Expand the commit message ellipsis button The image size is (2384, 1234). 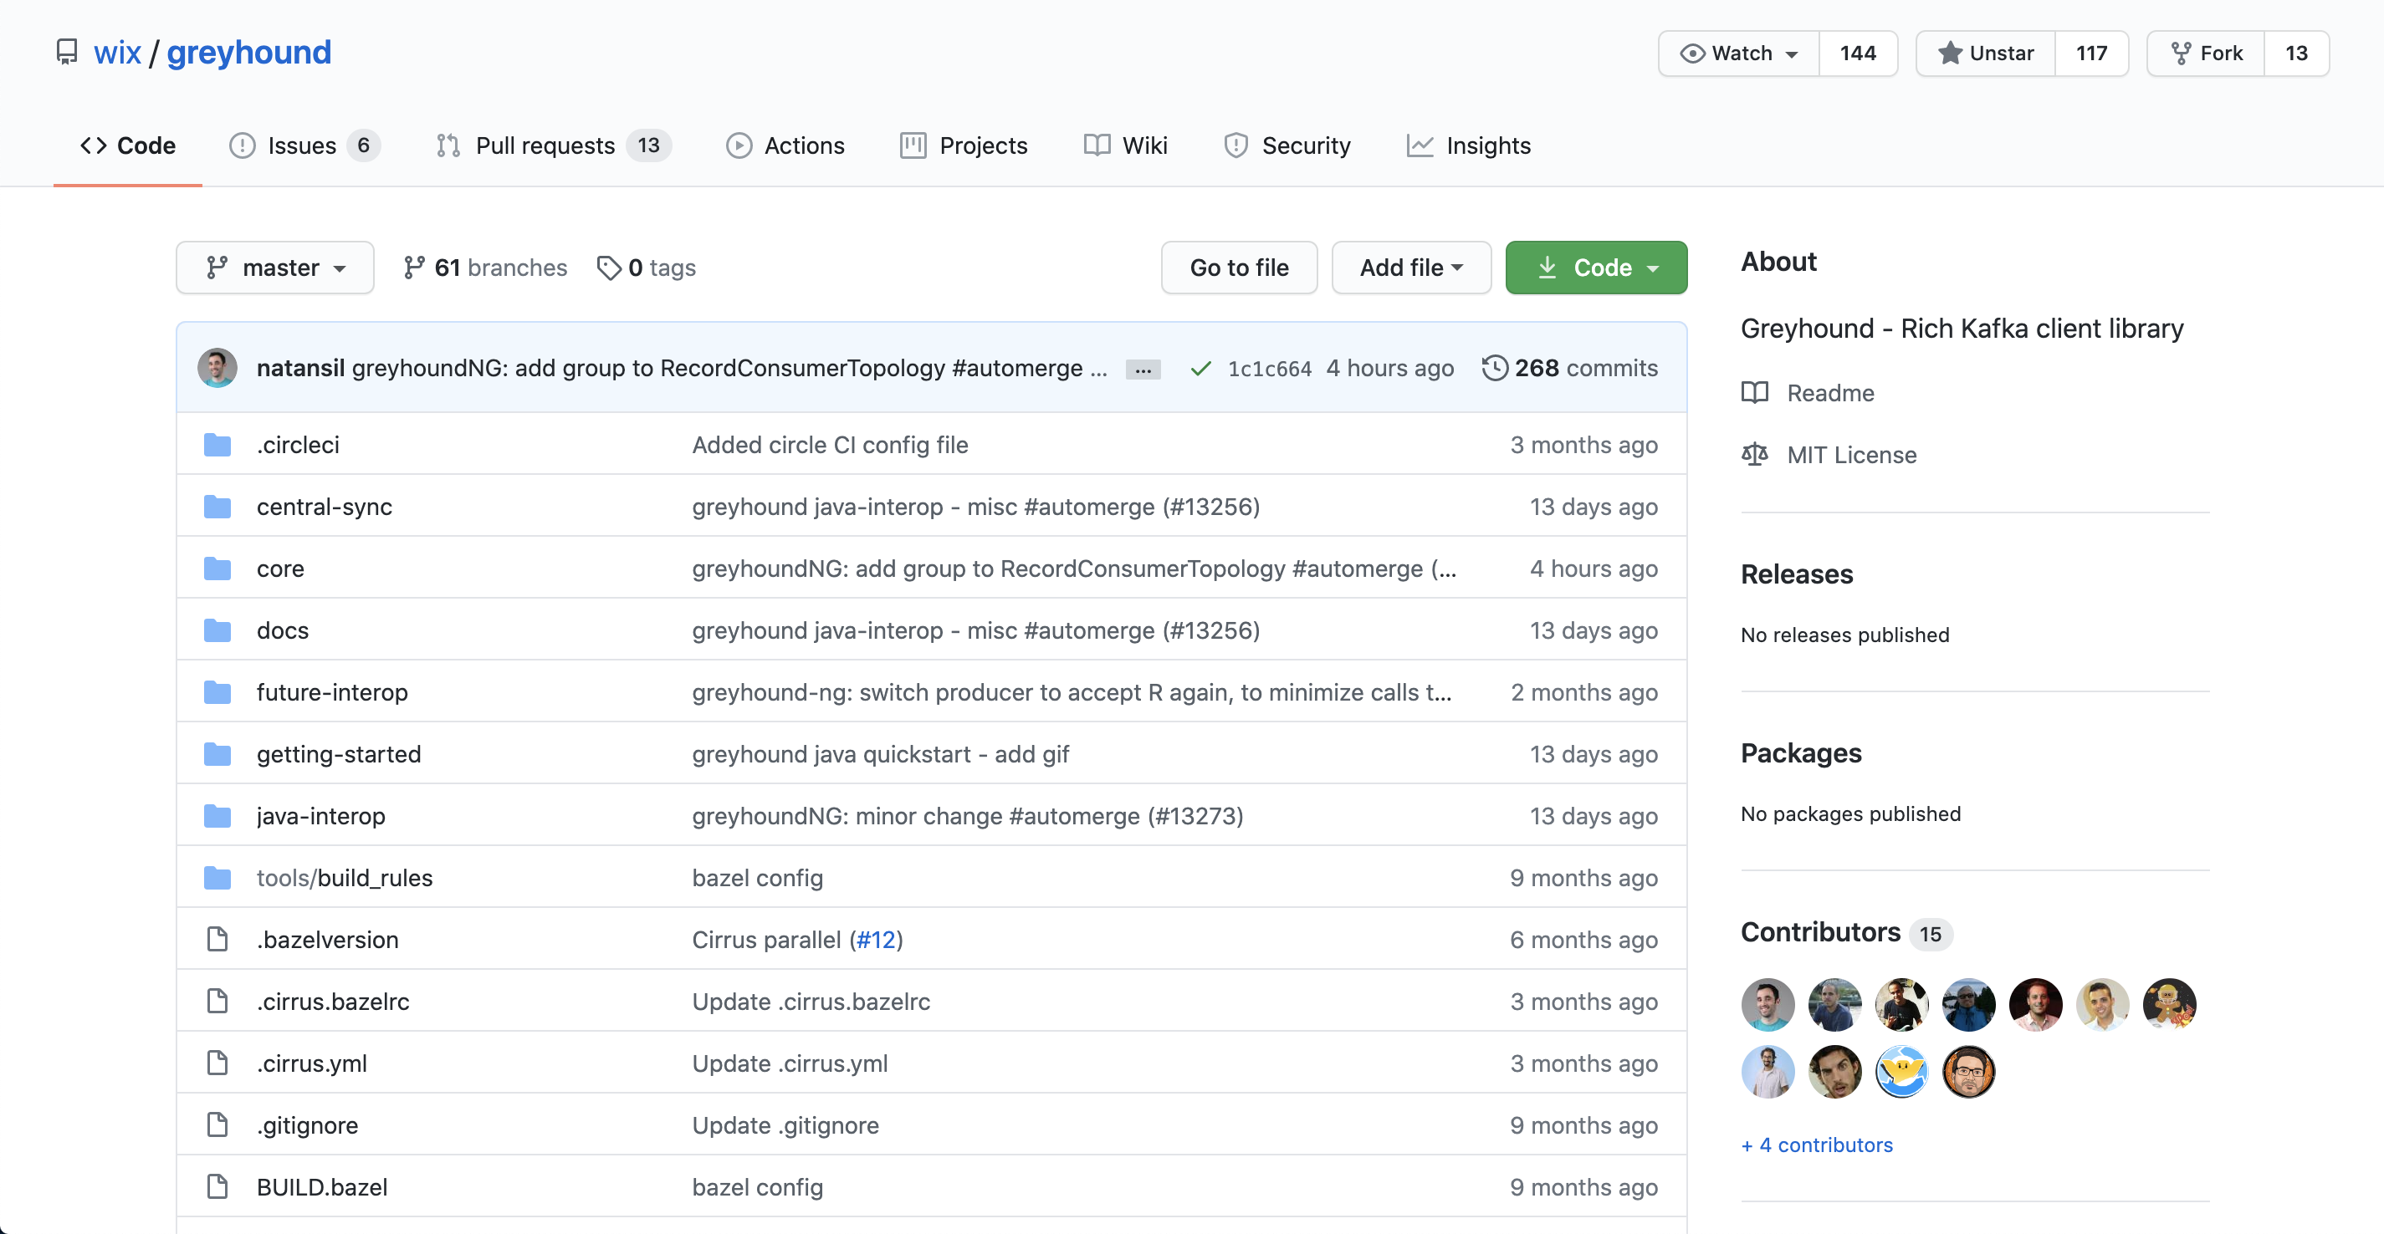(x=1142, y=369)
